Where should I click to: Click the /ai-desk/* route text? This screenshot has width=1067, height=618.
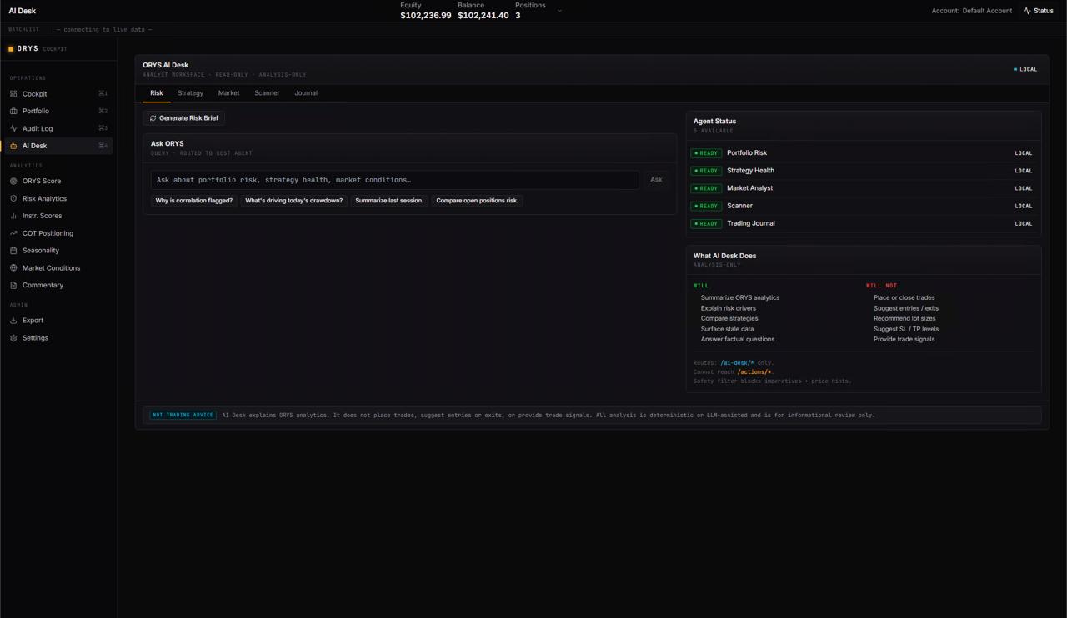[x=737, y=363]
